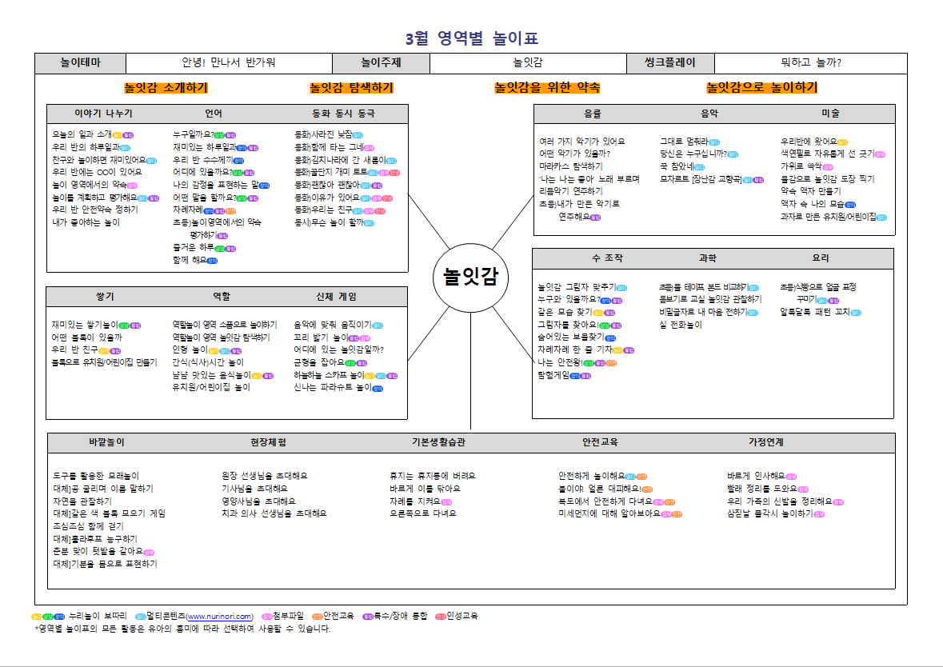Click the '씽크플레이' header cell
Screen dimensions: 943x667
tap(670, 62)
